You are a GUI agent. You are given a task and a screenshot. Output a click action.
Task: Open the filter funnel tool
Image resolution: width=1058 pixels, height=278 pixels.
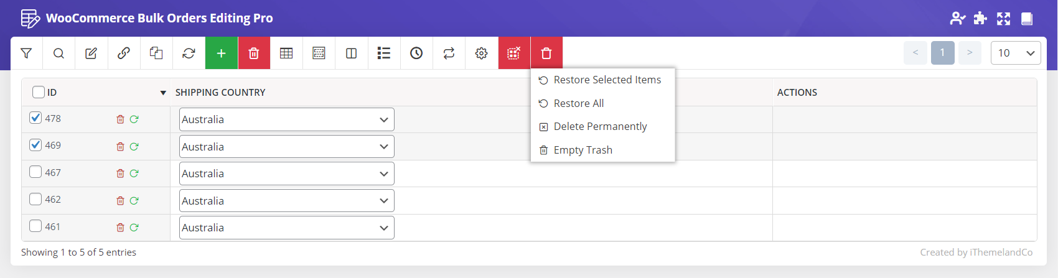[x=26, y=53]
